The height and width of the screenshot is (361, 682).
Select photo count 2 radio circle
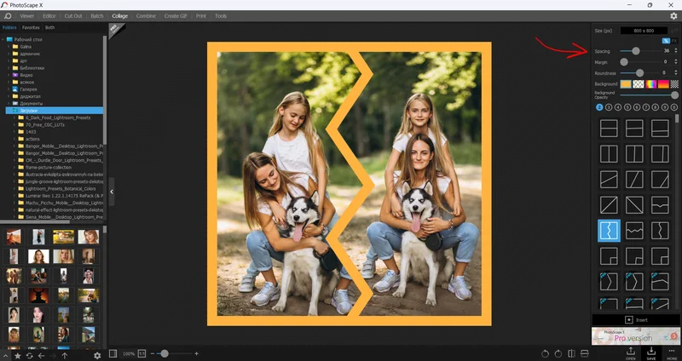pos(599,107)
